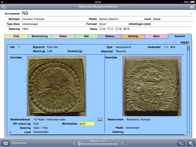Click the Land value Nederlanden

[x=41, y=132]
